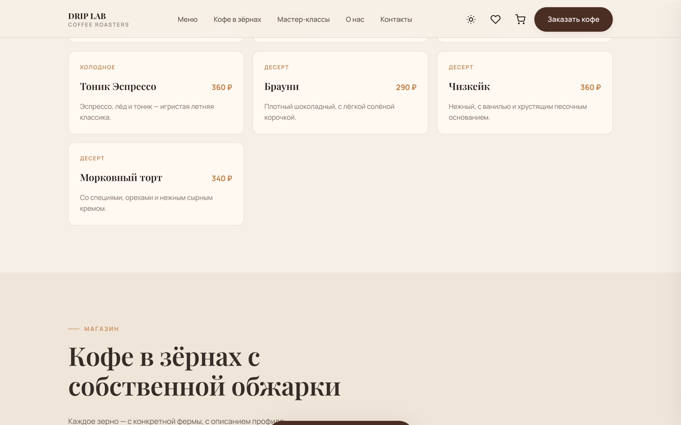Screen dimensions: 681x425
Task: Open the Мастер-классы navigation item
Action: [x=303, y=20]
